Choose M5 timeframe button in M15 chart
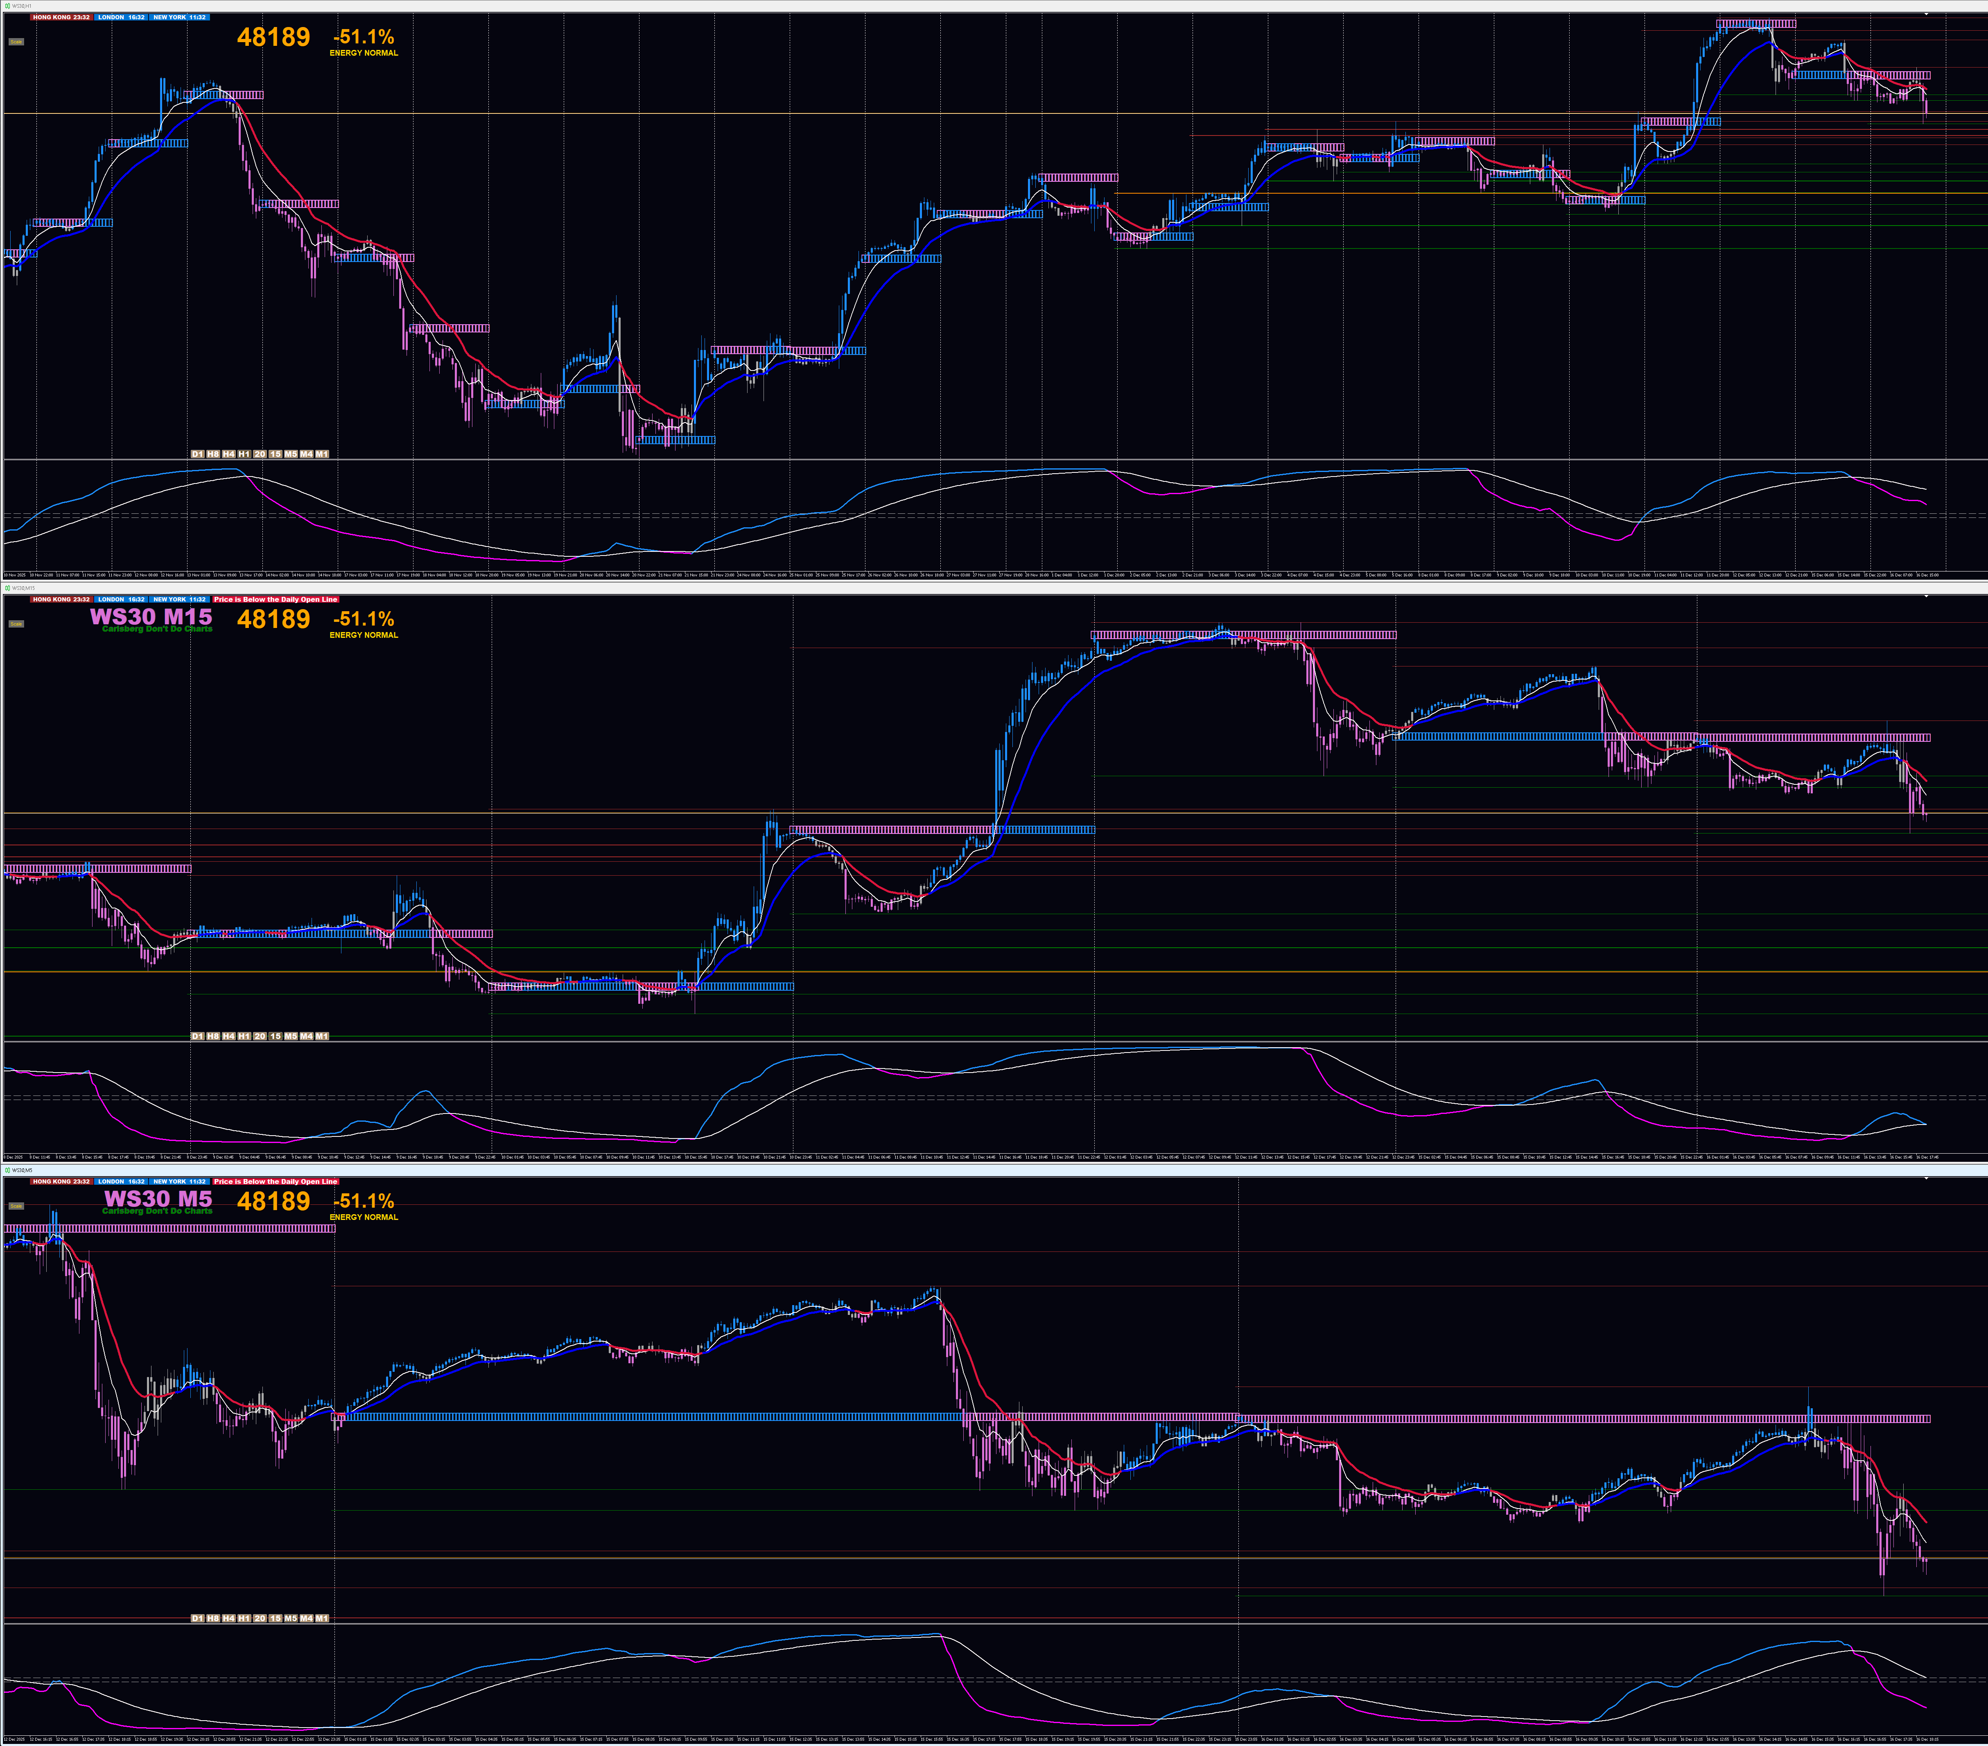The image size is (1988, 1746). 291,1036
